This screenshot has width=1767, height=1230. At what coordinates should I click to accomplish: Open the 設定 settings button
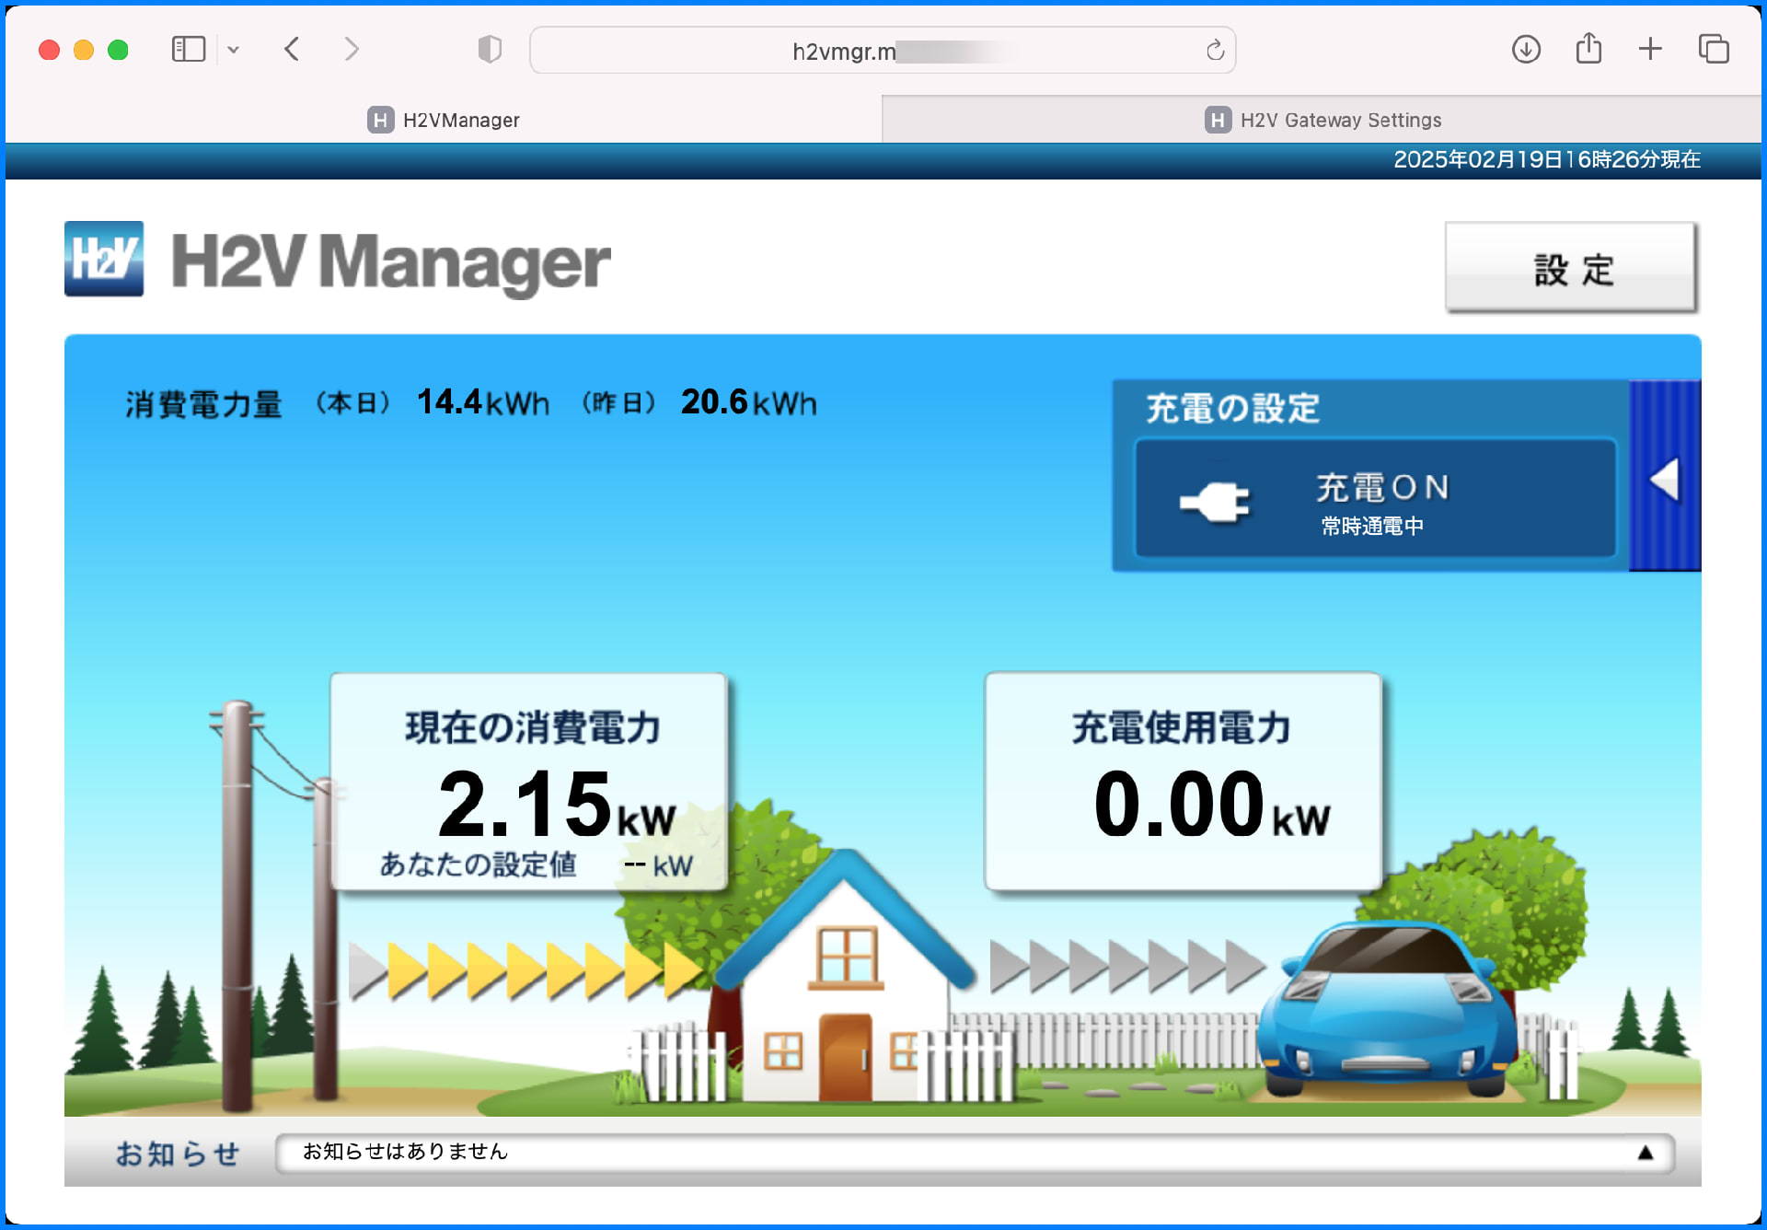[1571, 268]
